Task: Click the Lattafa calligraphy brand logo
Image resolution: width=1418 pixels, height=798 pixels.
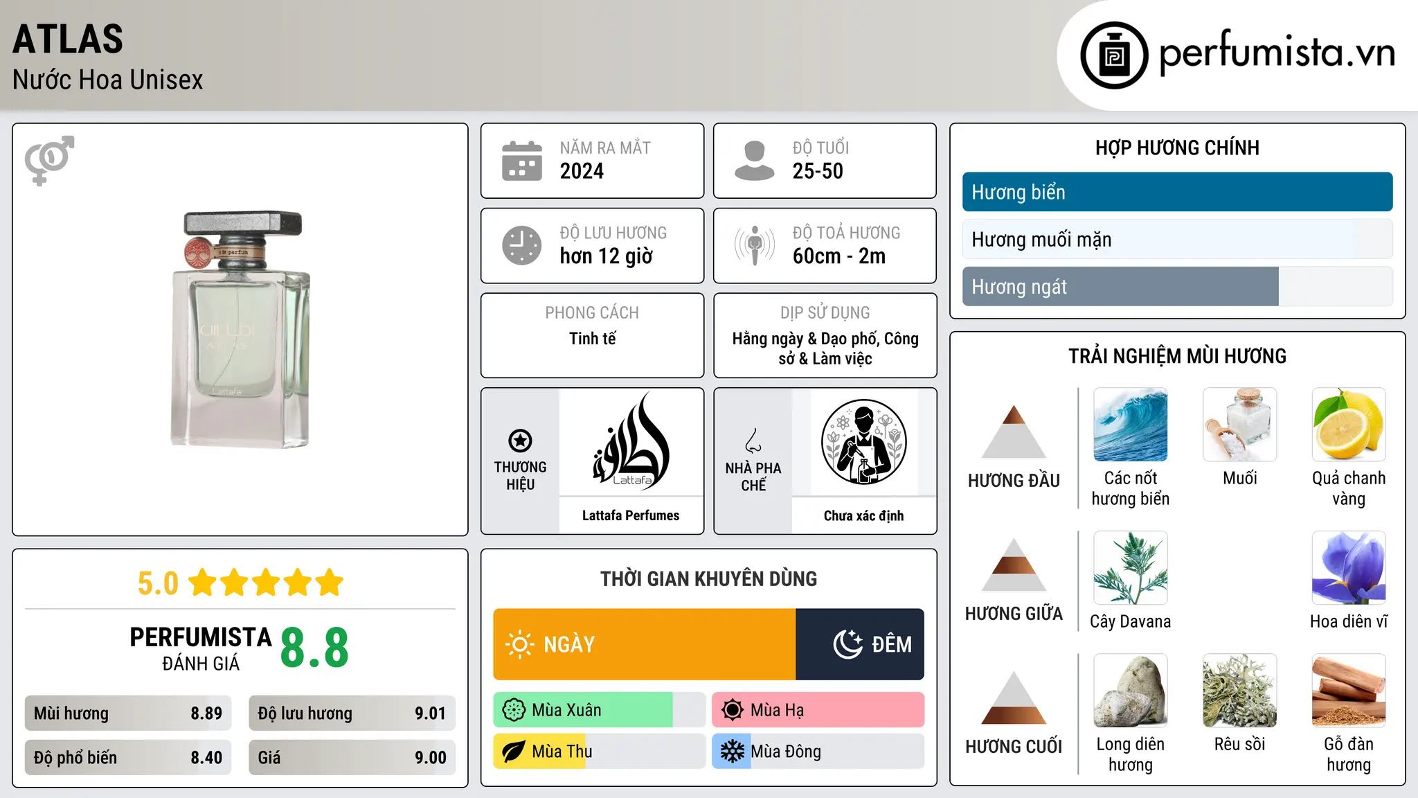Action: [x=631, y=441]
